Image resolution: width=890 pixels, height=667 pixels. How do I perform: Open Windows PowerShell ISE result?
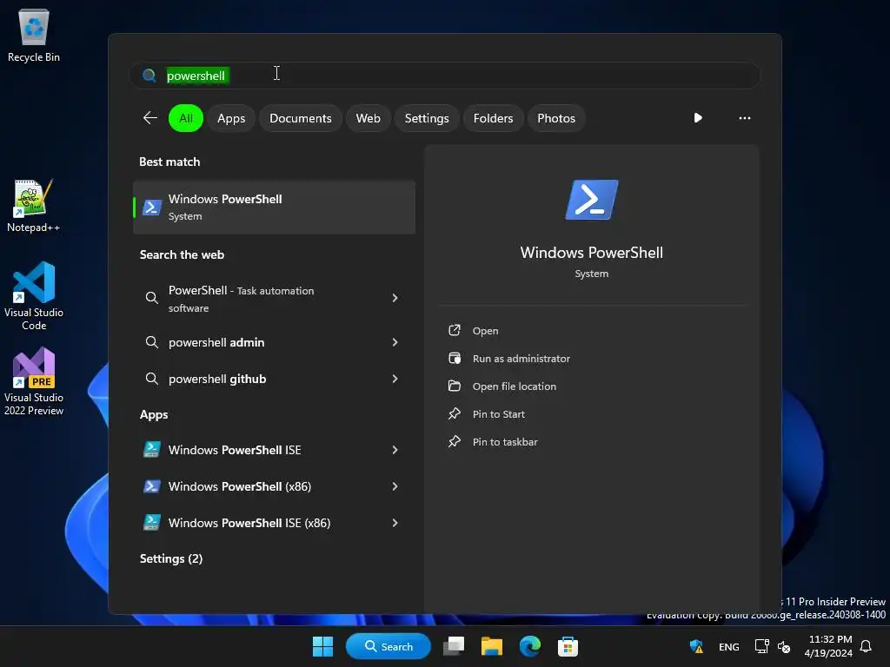click(x=274, y=450)
